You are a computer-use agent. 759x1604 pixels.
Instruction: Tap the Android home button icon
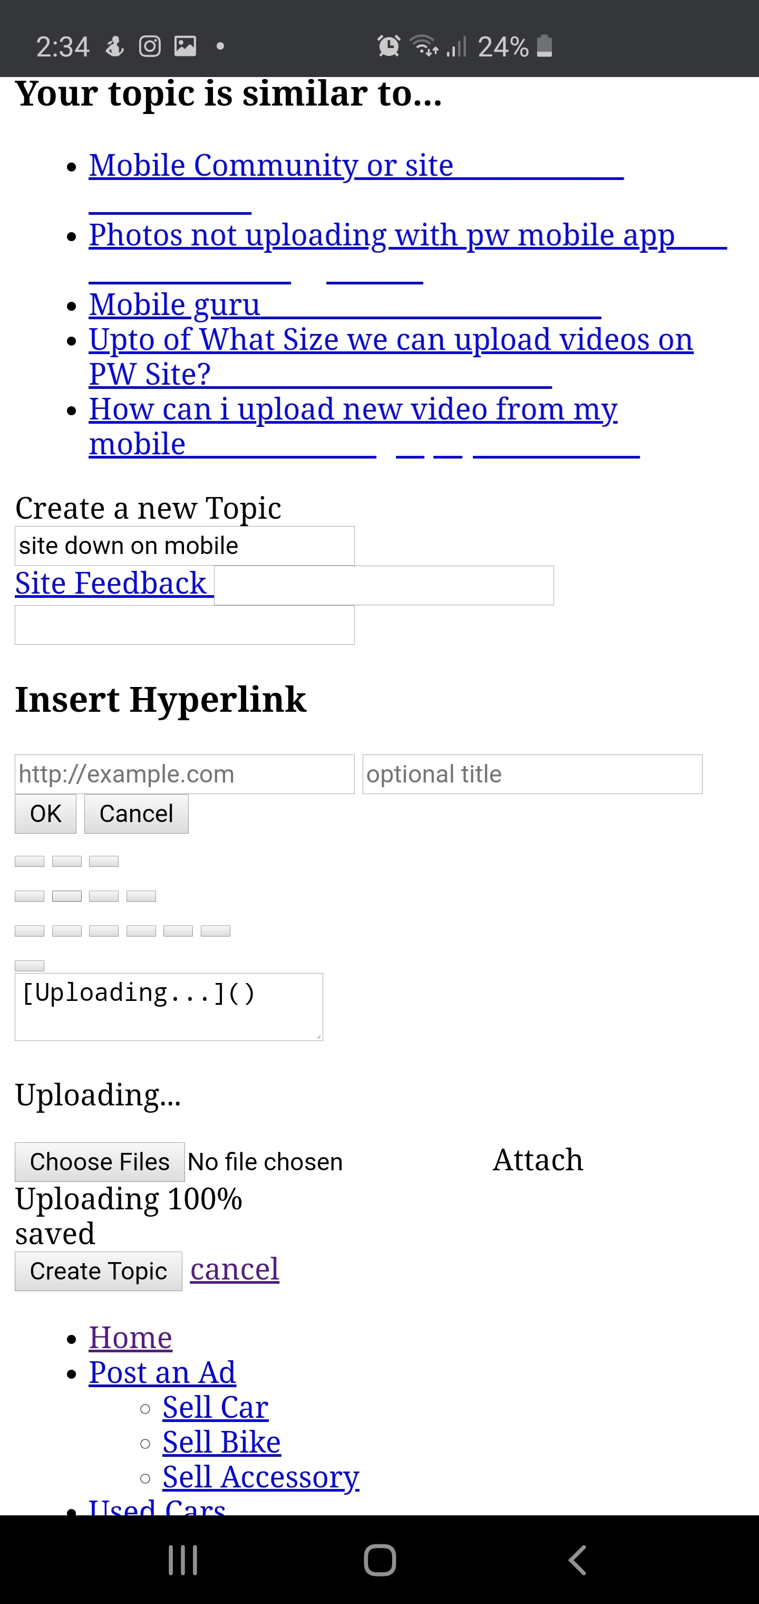point(379,1560)
